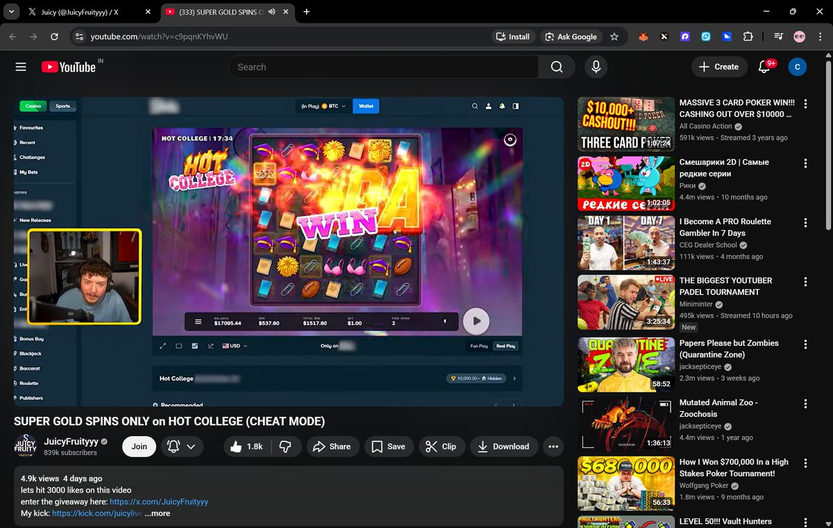833x528 pixels.
Task: Switch to Real Play mode
Action: tap(506, 346)
